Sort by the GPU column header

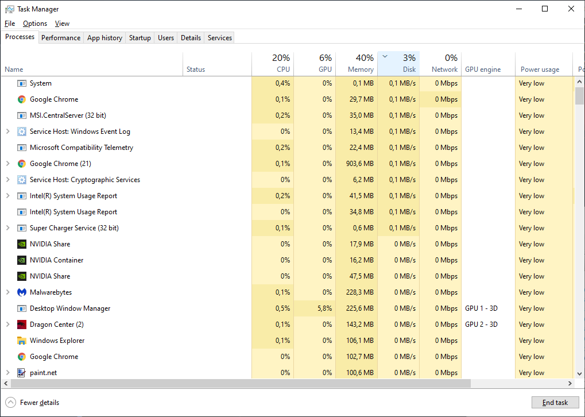pos(315,64)
